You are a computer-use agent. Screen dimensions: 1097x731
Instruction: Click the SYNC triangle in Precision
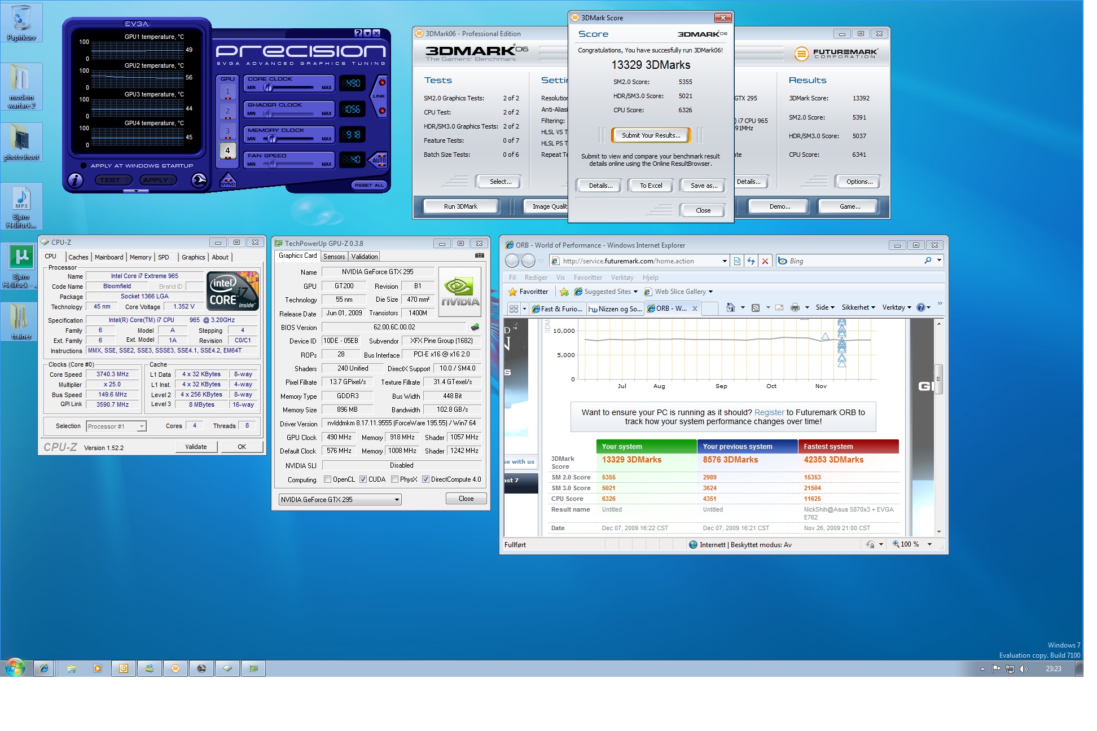[x=228, y=180]
